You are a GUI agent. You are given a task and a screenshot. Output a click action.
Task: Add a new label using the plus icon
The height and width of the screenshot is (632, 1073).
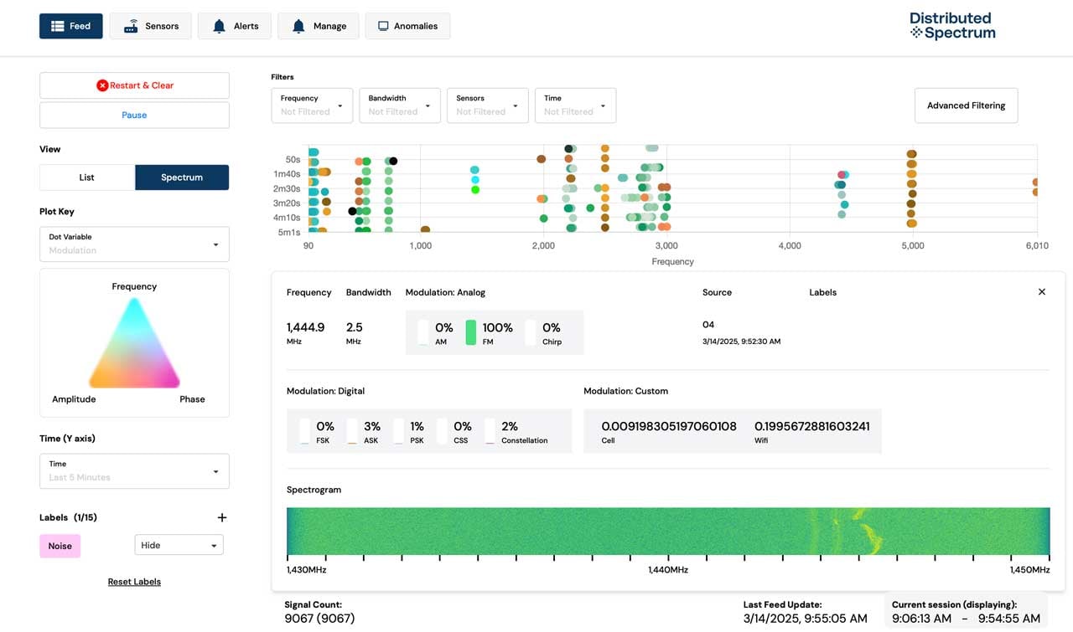(221, 517)
